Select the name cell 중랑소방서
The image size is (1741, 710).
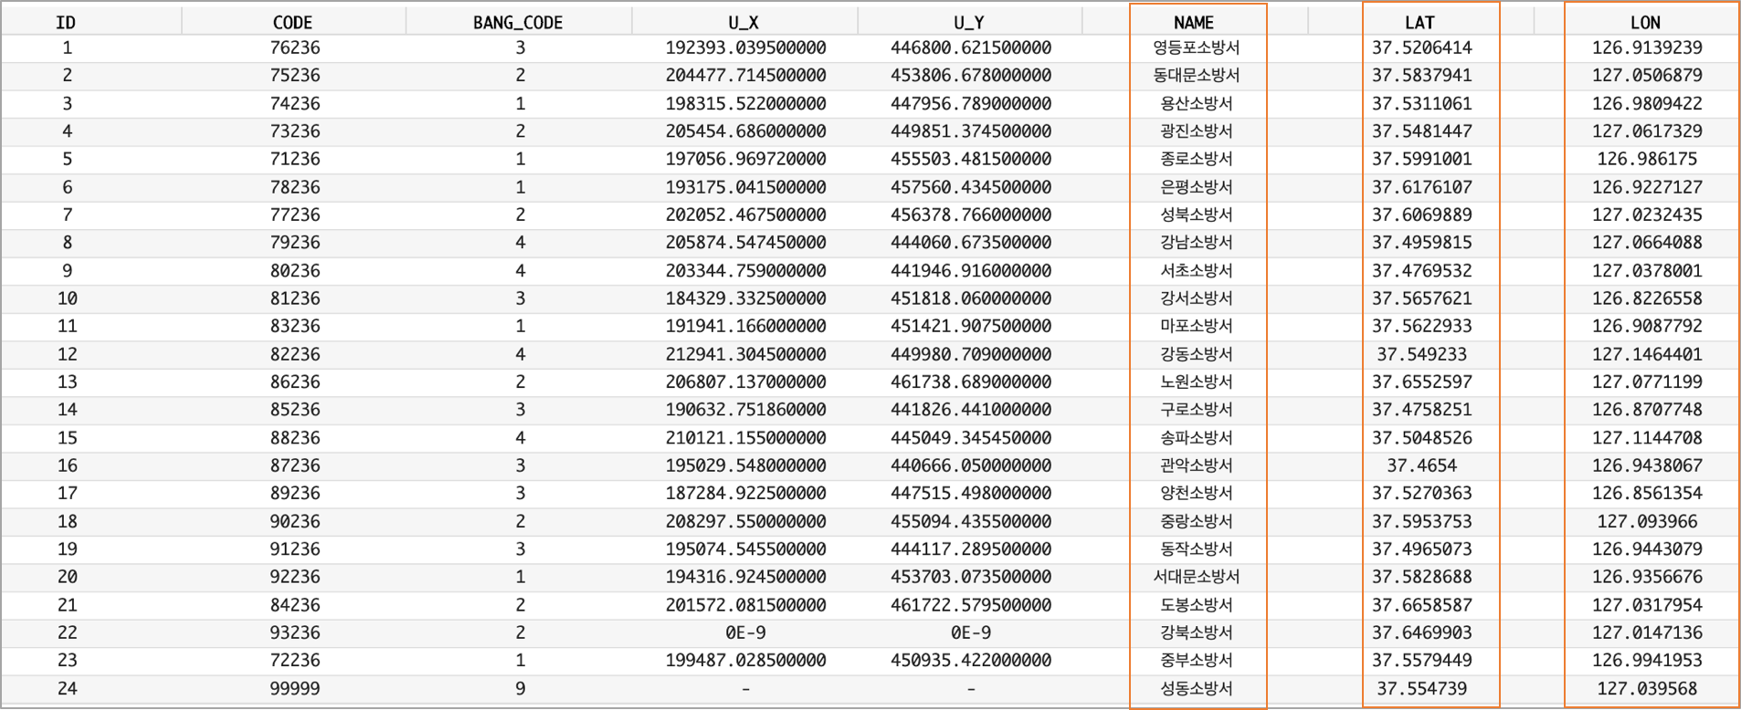[1197, 521]
